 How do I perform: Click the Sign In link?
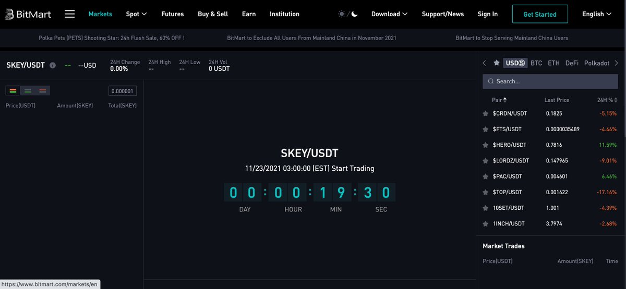[488, 14]
